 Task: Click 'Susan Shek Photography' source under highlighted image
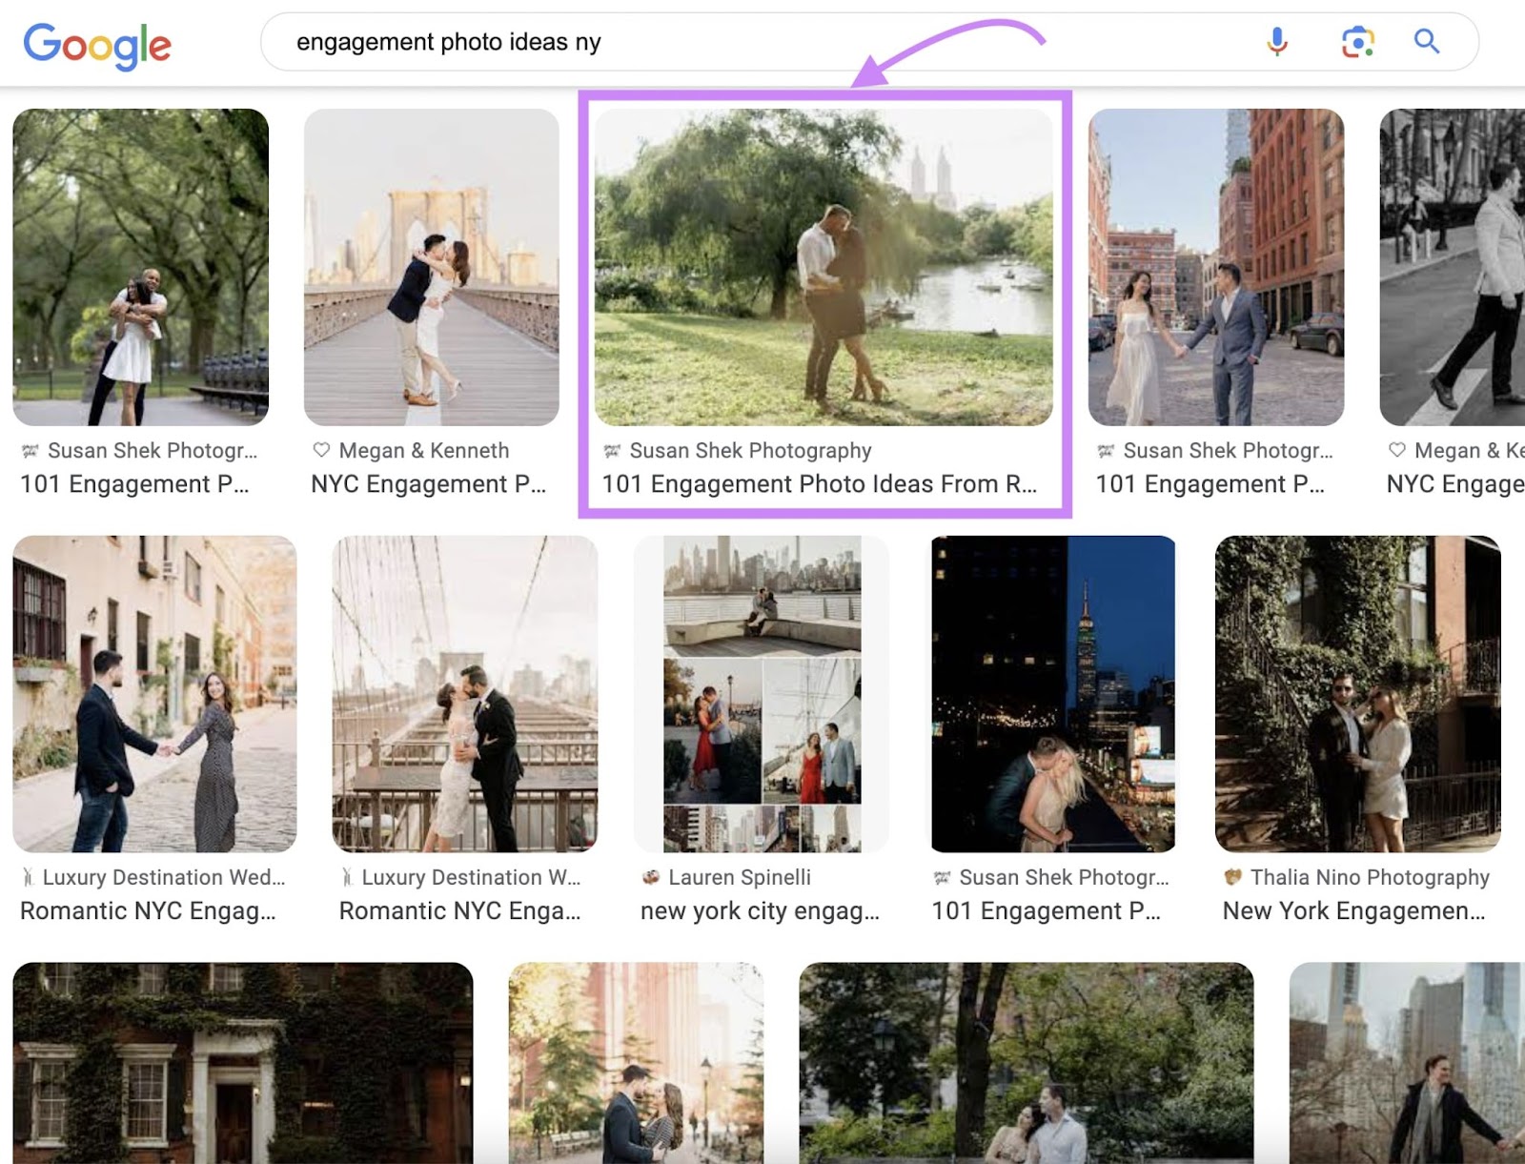[x=750, y=450]
